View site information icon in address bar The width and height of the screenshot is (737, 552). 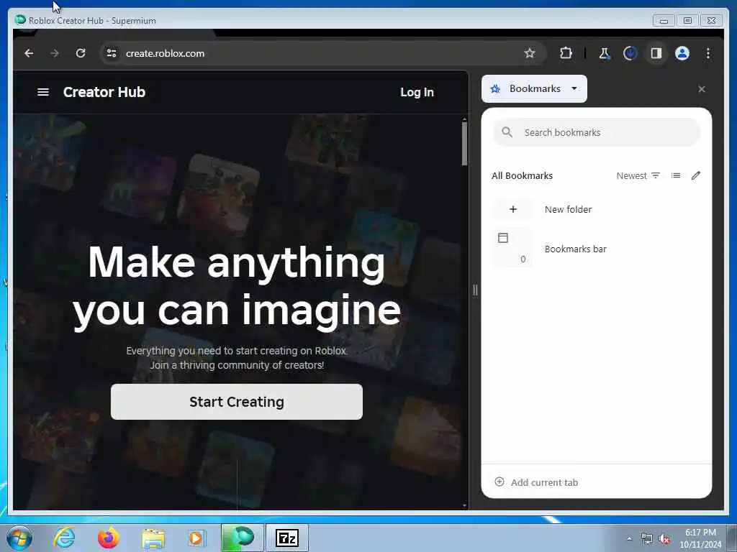112,53
